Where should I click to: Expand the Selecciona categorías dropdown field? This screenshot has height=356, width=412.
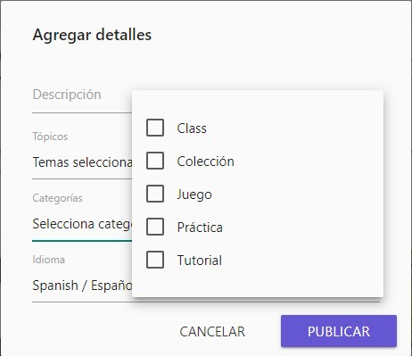click(x=82, y=224)
